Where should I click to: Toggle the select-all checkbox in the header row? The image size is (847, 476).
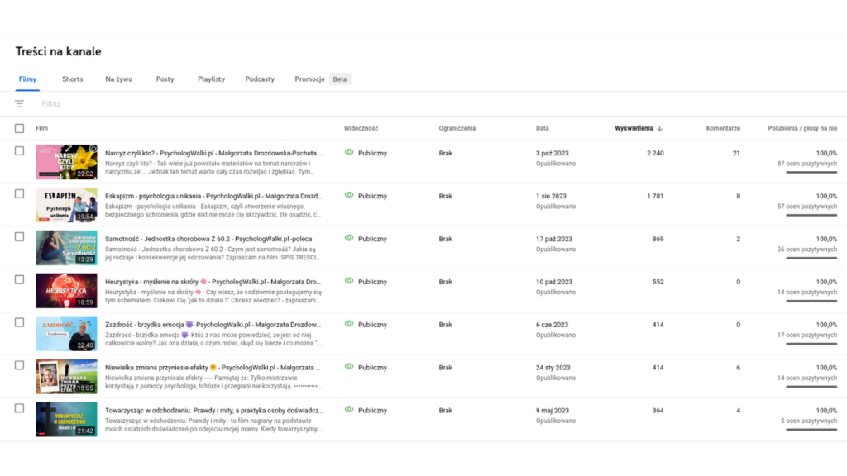tap(19, 128)
